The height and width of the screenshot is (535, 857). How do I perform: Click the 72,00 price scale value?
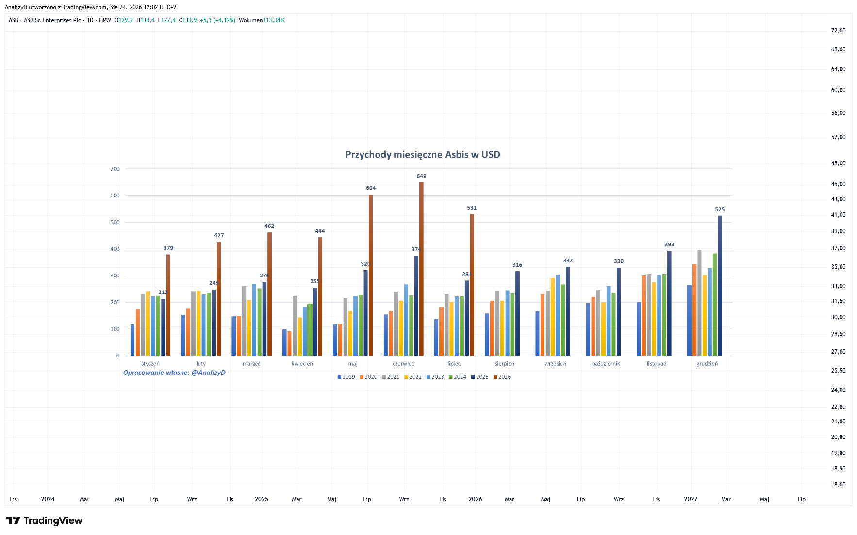point(838,30)
